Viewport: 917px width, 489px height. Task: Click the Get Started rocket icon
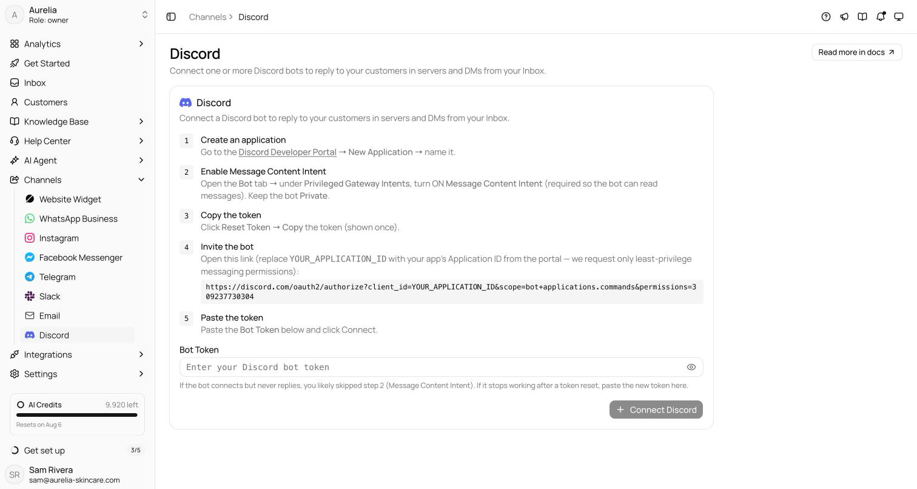(15, 63)
